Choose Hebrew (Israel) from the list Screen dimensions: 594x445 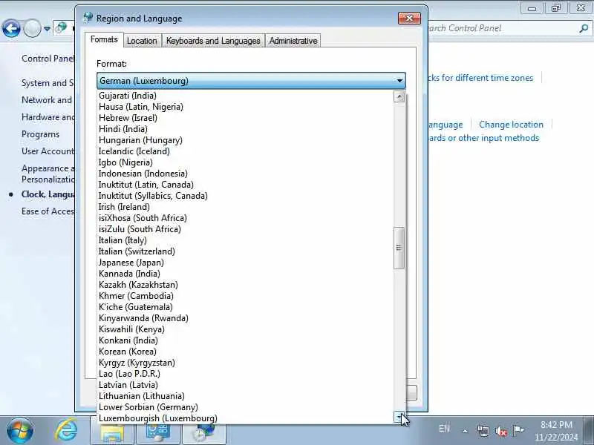click(246, 118)
